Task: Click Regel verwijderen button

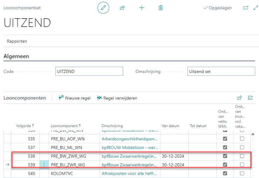Action: pyautogui.click(x=117, y=98)
